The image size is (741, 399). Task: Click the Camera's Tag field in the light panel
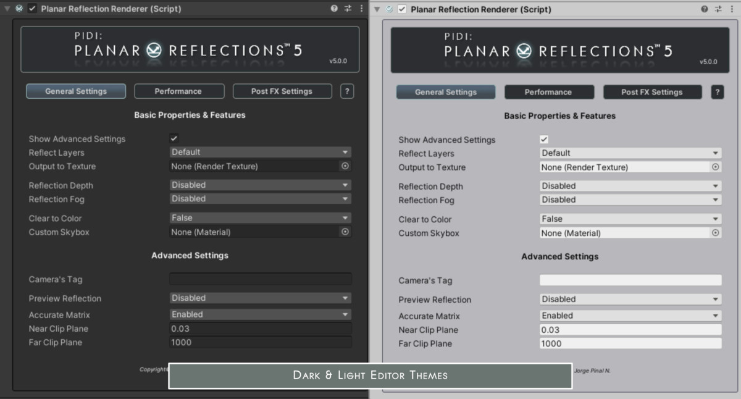[630, 280]
